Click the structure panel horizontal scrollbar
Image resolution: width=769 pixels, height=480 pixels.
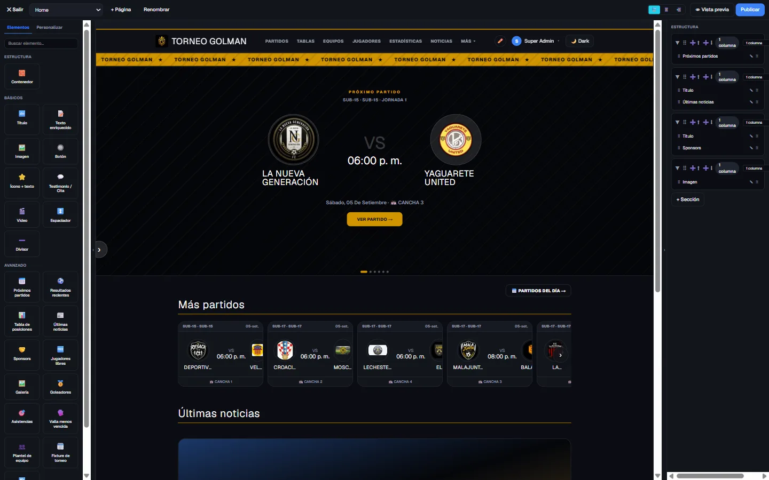click(710, 476)
